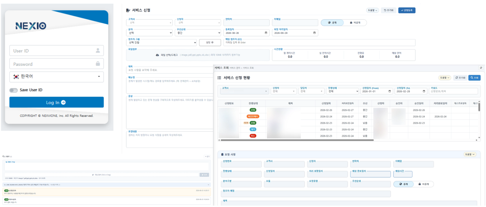Open the 담당자 filter dropdown

click(312, 91)
